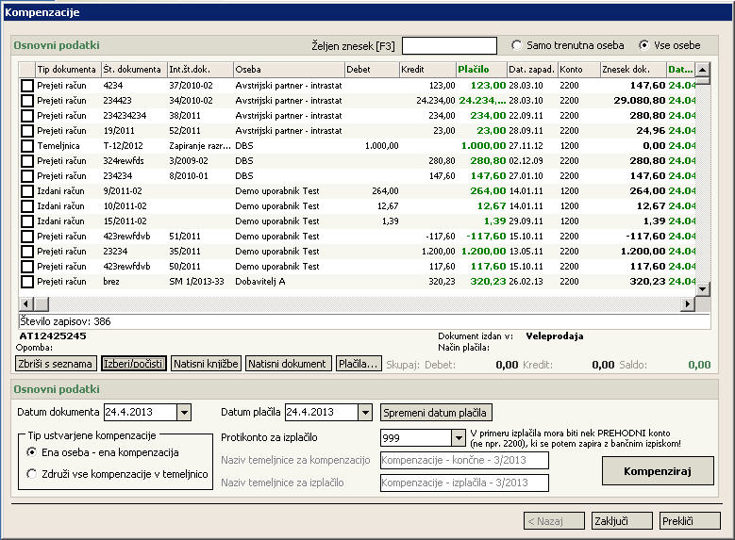Check the Temeljnica T-12/2012 row checkbox

point(27,146)
